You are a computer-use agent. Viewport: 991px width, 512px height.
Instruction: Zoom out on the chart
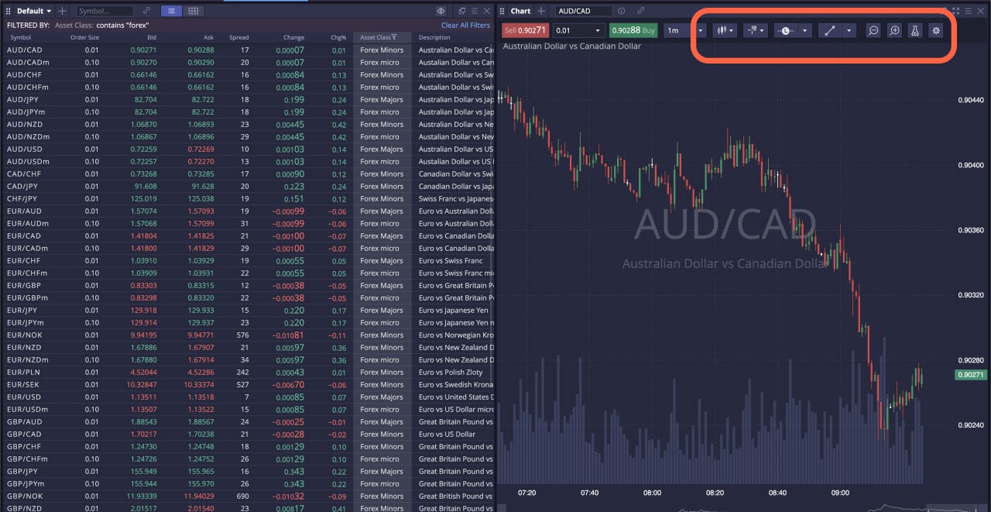(x=873, y=30)
